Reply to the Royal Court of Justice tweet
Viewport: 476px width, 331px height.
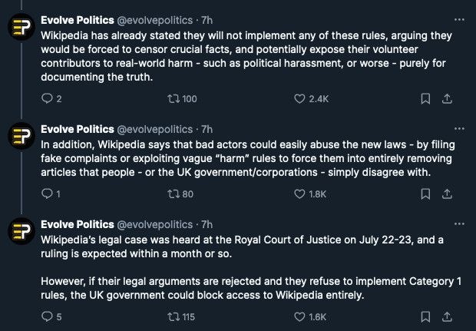click(47, 316)
